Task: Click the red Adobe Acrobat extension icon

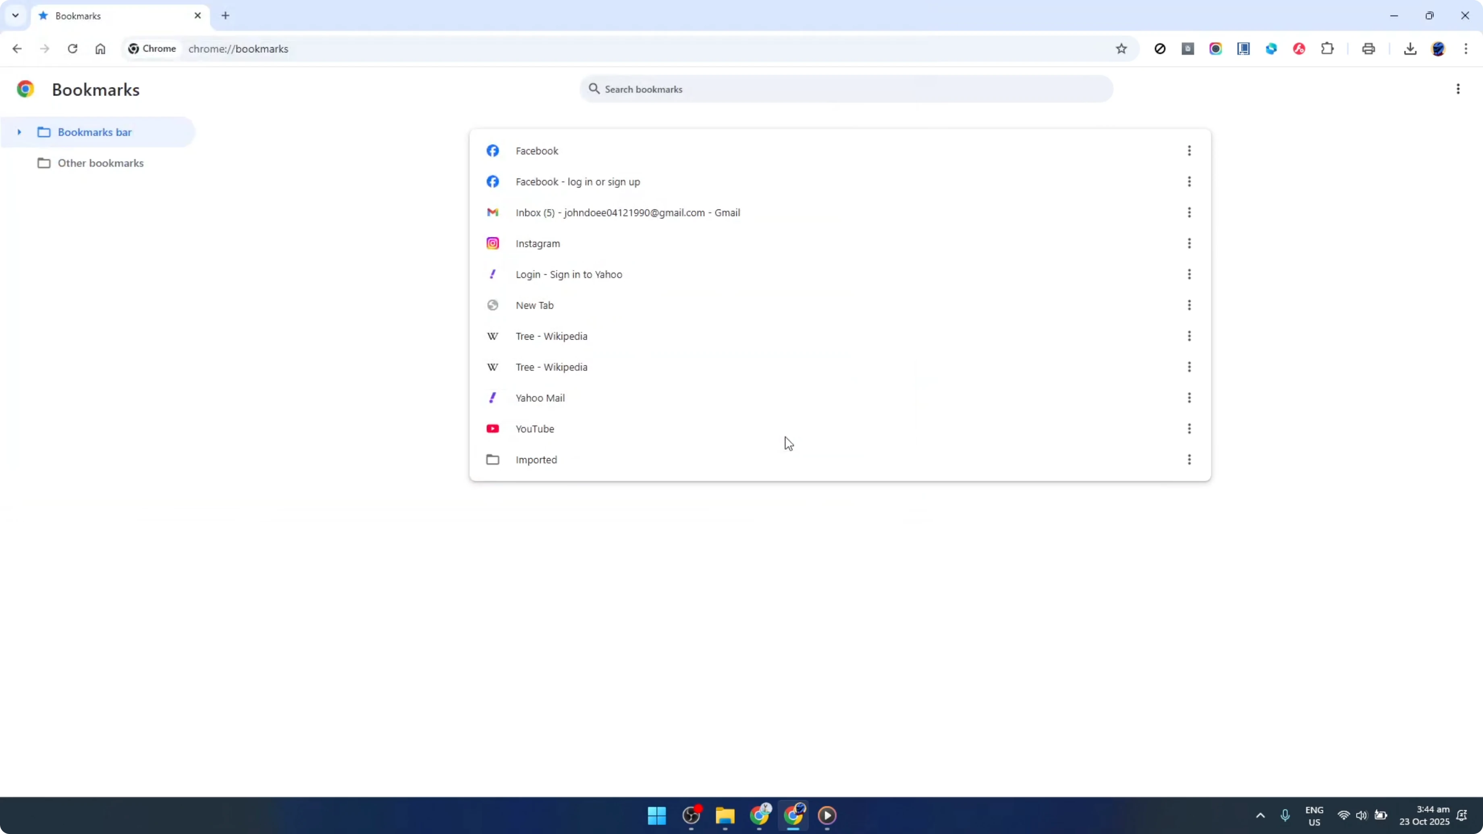Action: coord(1299,49)
